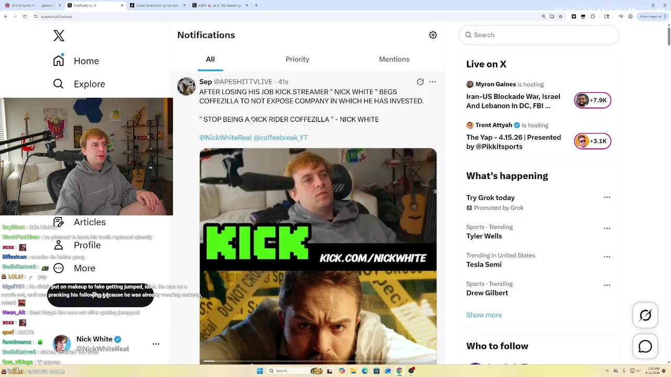Viewport: 671px width, 377px height.
Task: Select the All notifications tab
Action: pos(210,59)
